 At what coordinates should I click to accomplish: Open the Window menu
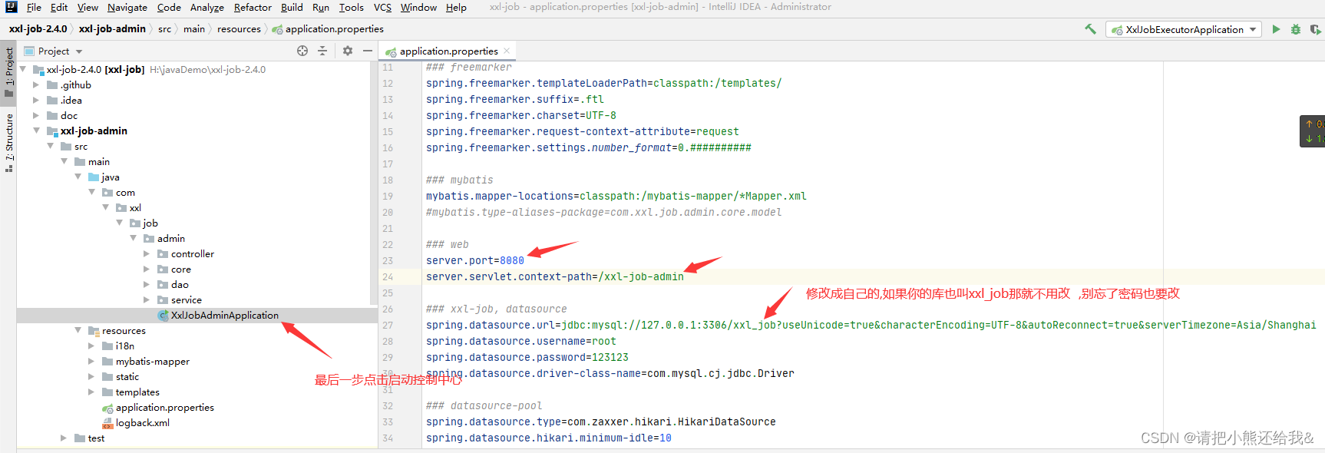418,7
